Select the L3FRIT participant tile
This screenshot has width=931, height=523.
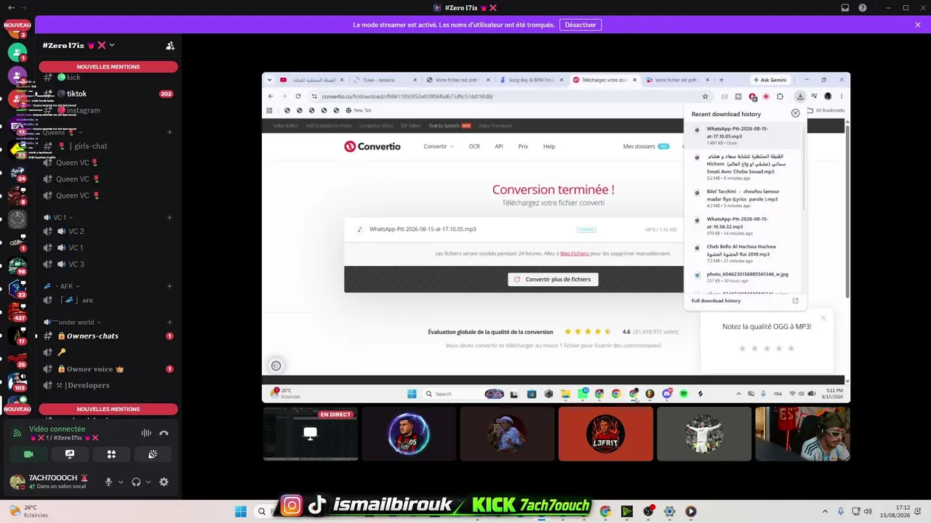[x=606, y=434]
